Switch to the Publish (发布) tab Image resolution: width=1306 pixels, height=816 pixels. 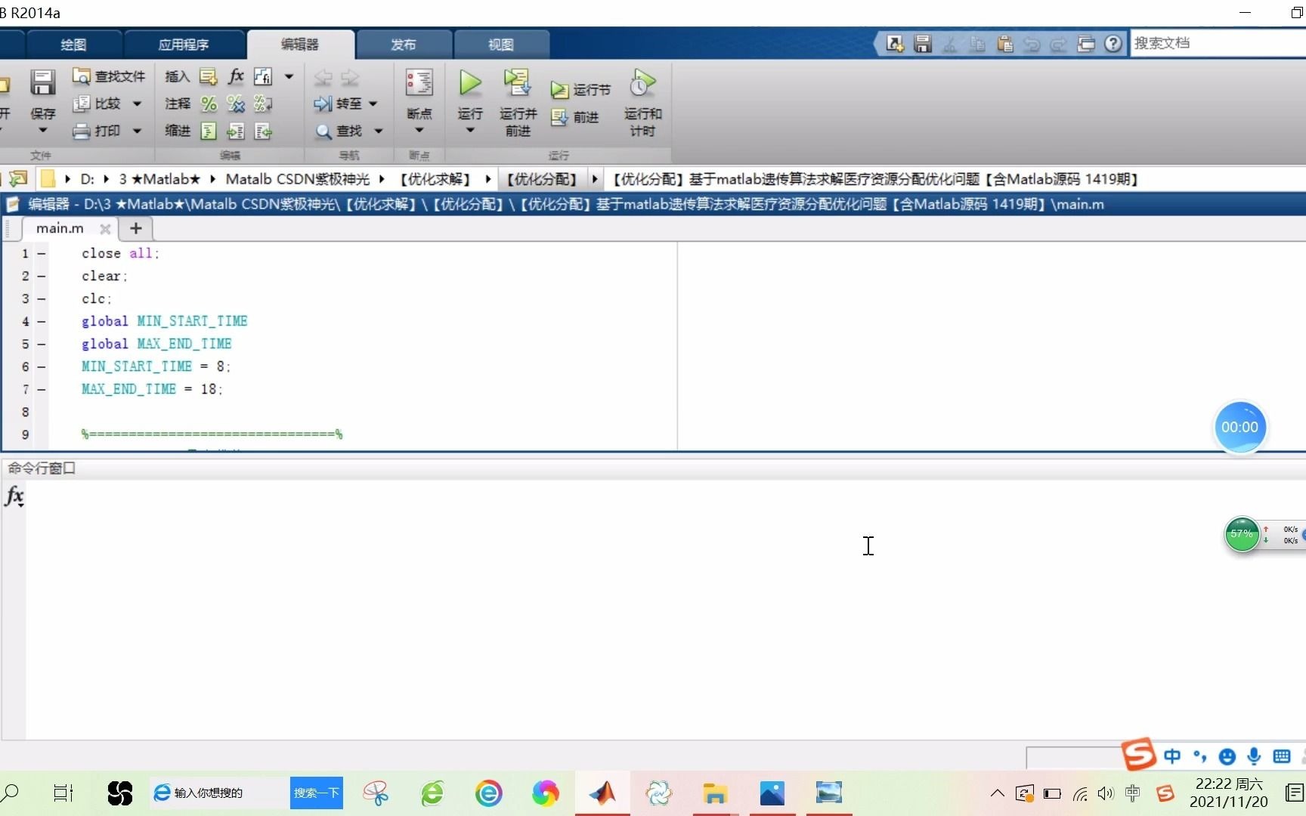pyautogui.click(x=404, y=45)
